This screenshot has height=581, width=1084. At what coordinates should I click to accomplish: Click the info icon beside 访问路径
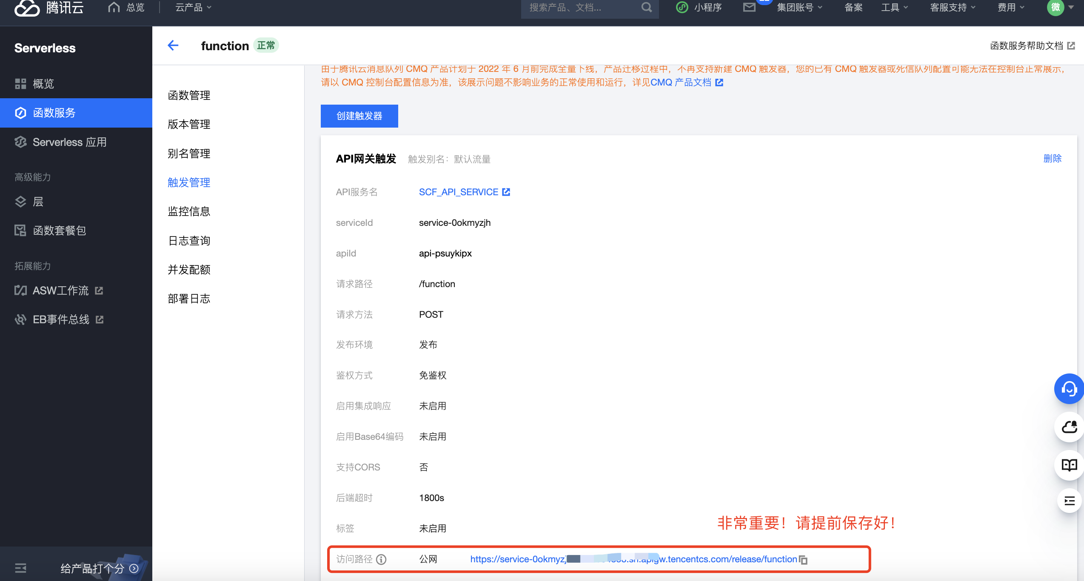click(382, 559)
